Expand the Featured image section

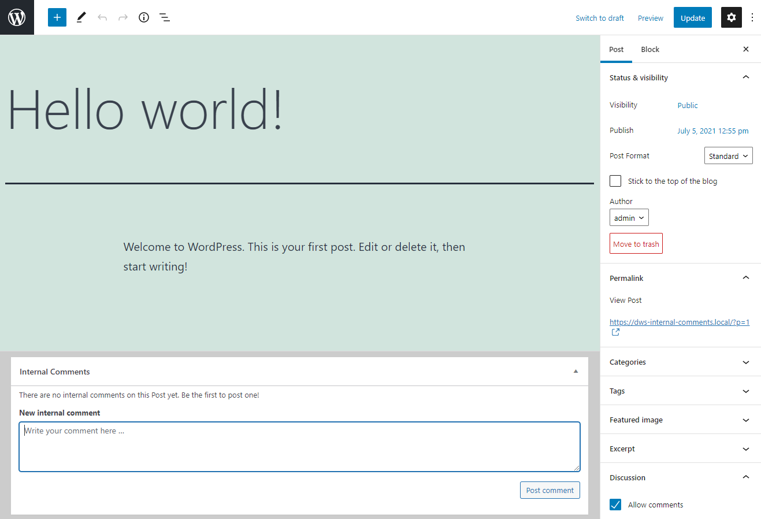click(681, 420)
